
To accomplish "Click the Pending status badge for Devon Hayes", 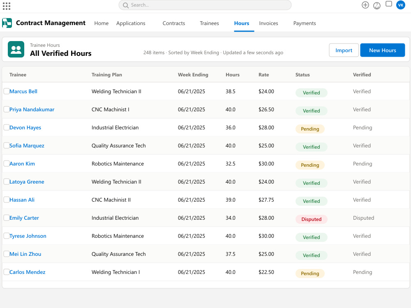I will click(x=310, y=129).
